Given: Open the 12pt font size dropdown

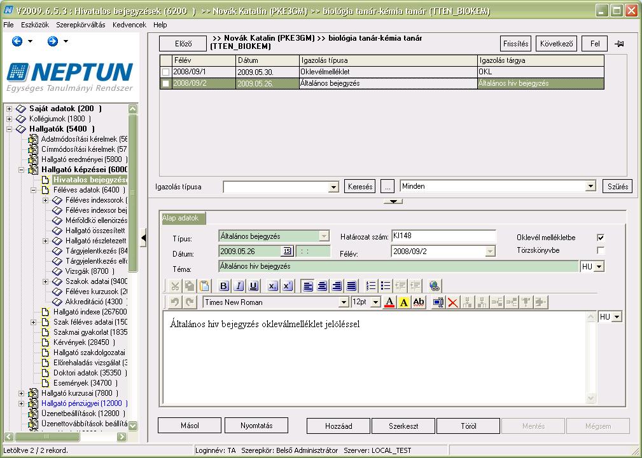Looking at the screenshot, I should [376, 302].
